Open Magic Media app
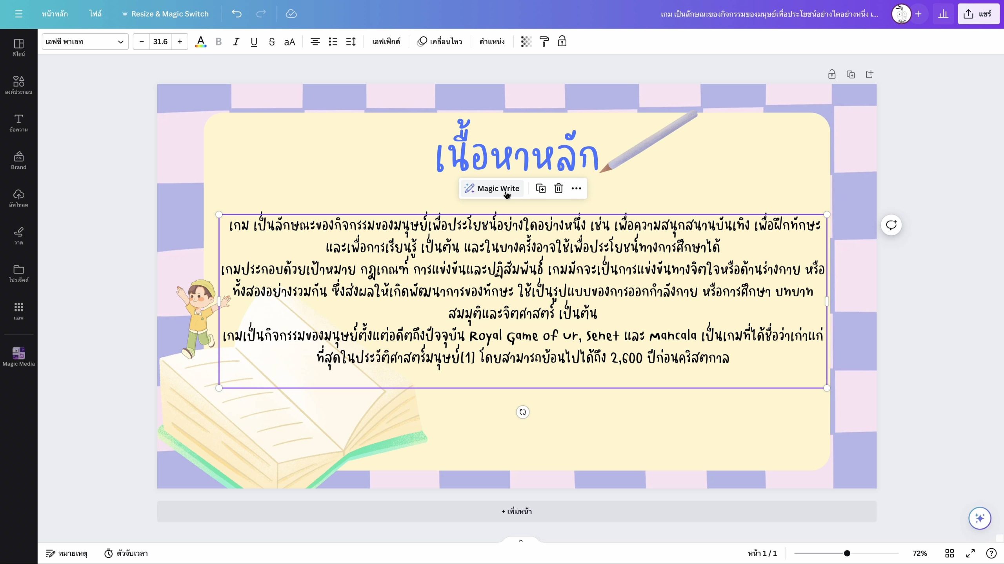Viewport: 1004px width, 564px height. click(x=18, y=356)
